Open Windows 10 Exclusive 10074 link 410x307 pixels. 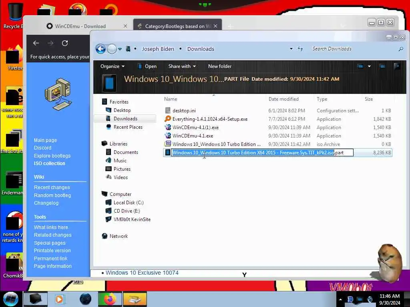pyautogui.click(x=142, y=273)
